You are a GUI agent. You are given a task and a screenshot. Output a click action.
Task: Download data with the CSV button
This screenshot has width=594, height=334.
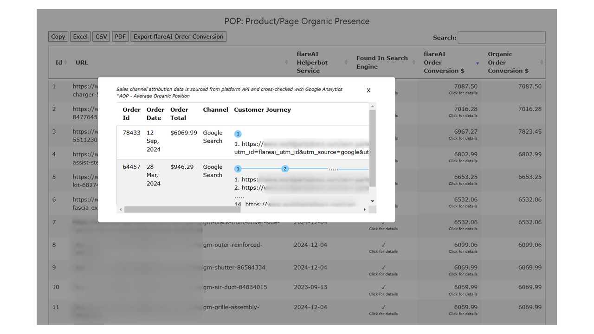(101, 37)
